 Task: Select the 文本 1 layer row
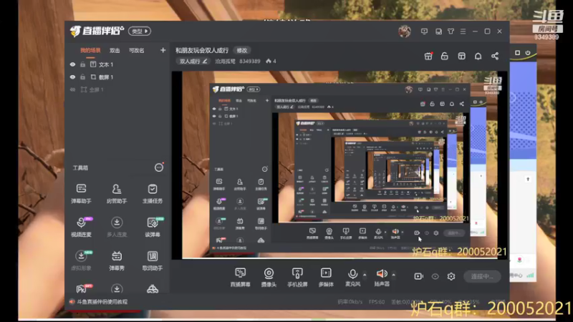point(117,64)
